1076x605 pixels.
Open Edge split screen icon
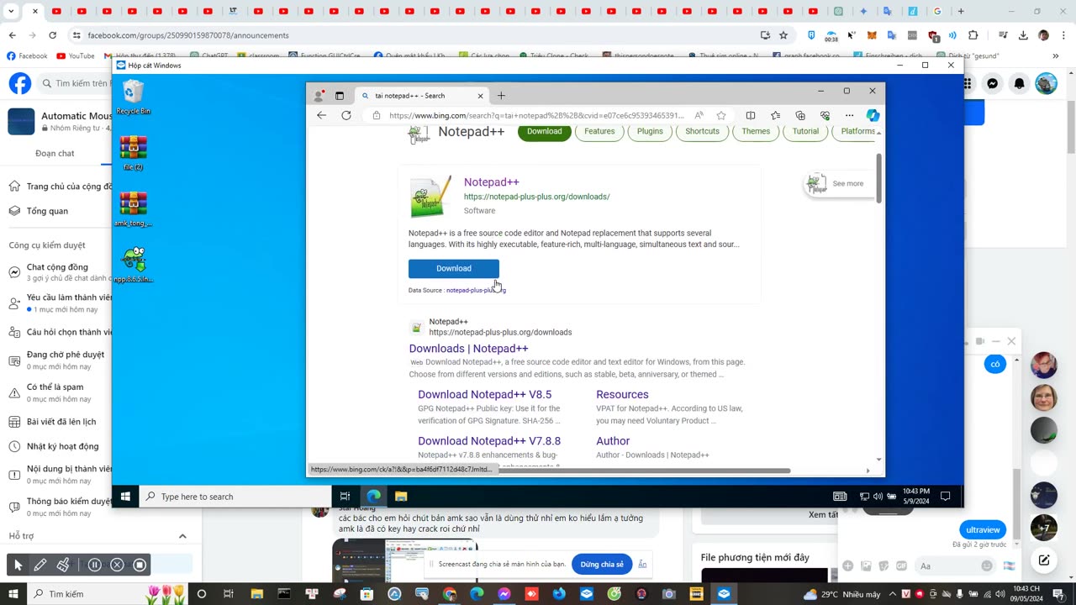pyautogui.click(x=751, y=115)
